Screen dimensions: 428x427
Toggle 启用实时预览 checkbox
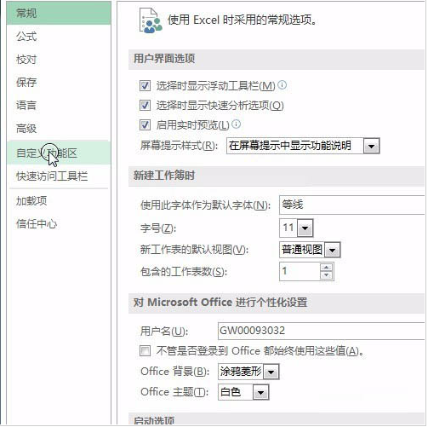[x=145, y=124]
